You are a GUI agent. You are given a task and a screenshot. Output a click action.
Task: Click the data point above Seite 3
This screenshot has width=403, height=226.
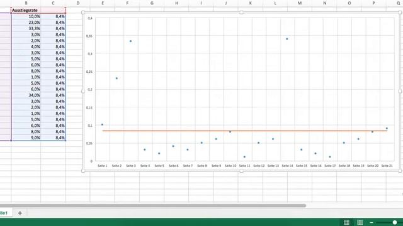(x=130, y=41)
